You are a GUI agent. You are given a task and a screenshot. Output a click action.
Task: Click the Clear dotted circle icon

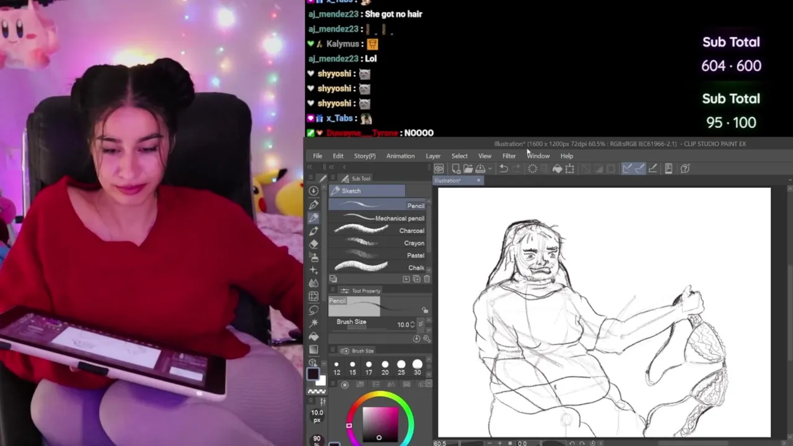533,168
